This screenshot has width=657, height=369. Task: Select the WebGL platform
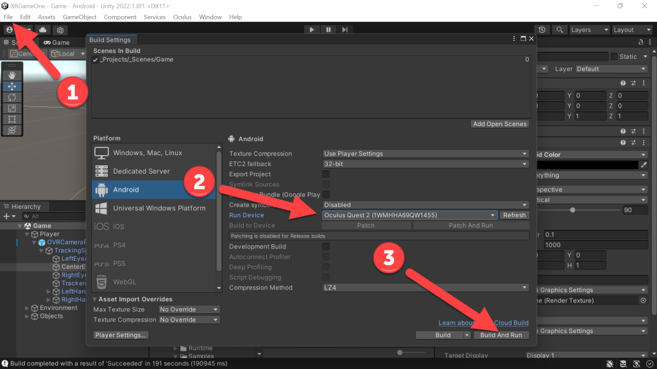coord(153,282)
